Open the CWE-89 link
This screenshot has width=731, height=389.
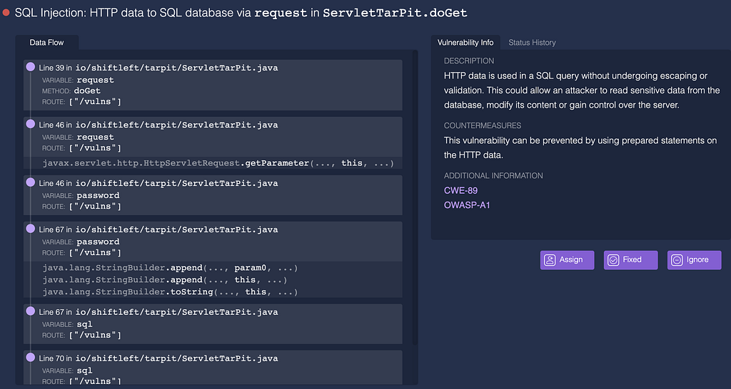click(460, 190)
